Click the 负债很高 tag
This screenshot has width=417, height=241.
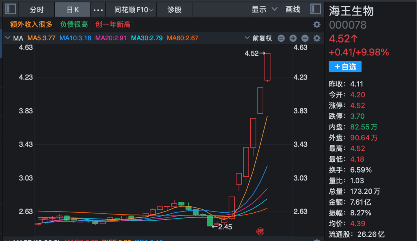point(74,24)
